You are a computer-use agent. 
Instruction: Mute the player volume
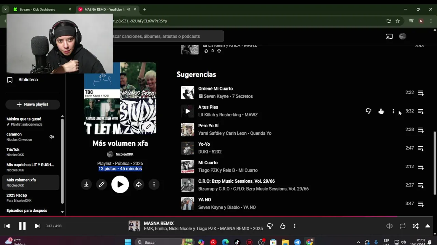[x=389, y=226]
